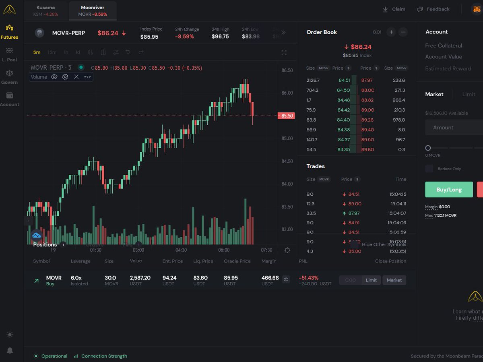Click the Max 1,120.1 MOVR label
Image resolution: width=483 pixels, height=362 pixels.
441,215
